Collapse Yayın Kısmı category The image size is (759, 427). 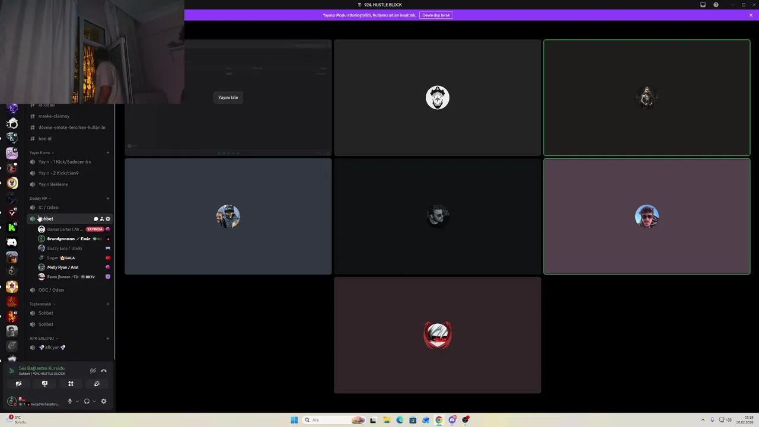tap(40, 153)
